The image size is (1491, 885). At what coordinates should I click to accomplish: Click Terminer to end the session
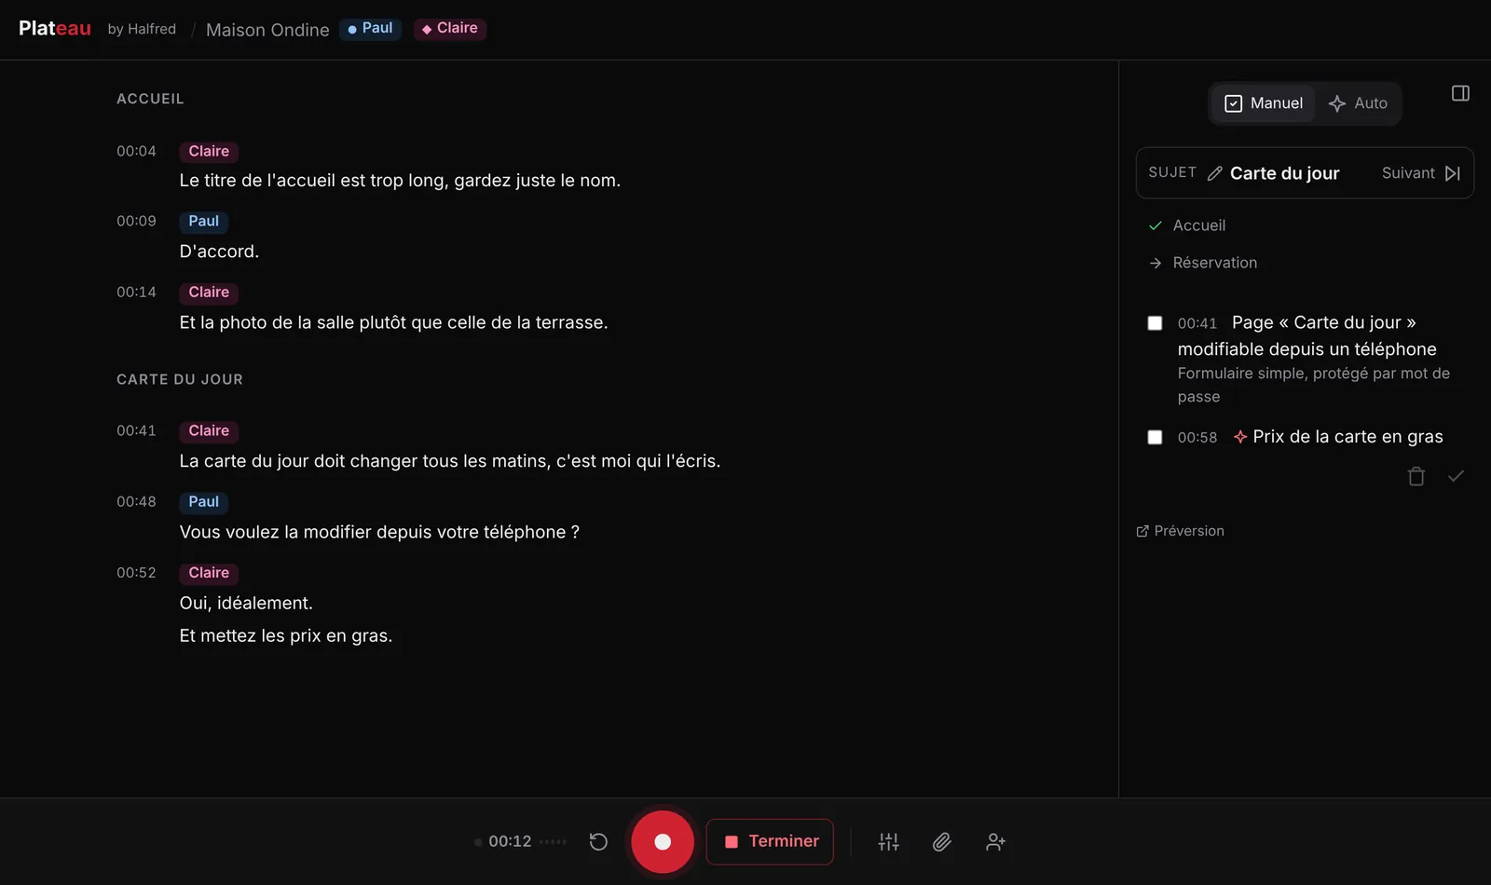(x=770, y=842)
